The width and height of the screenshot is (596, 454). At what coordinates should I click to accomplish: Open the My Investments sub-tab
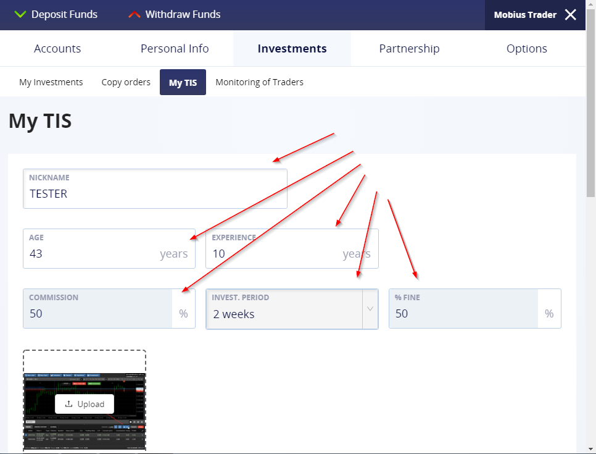51,82
